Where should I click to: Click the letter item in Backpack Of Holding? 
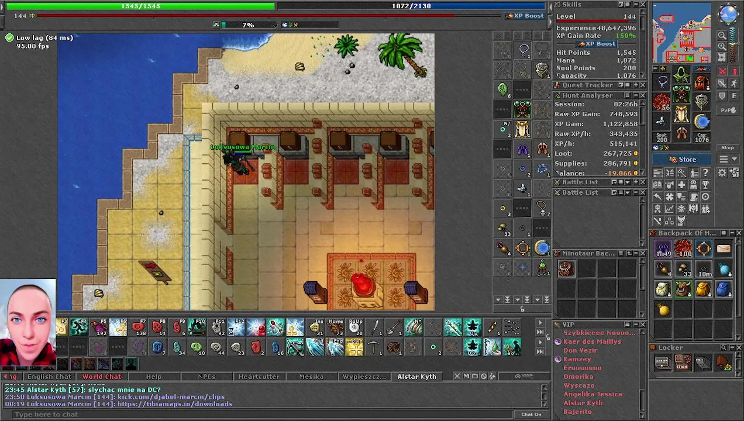723,249
